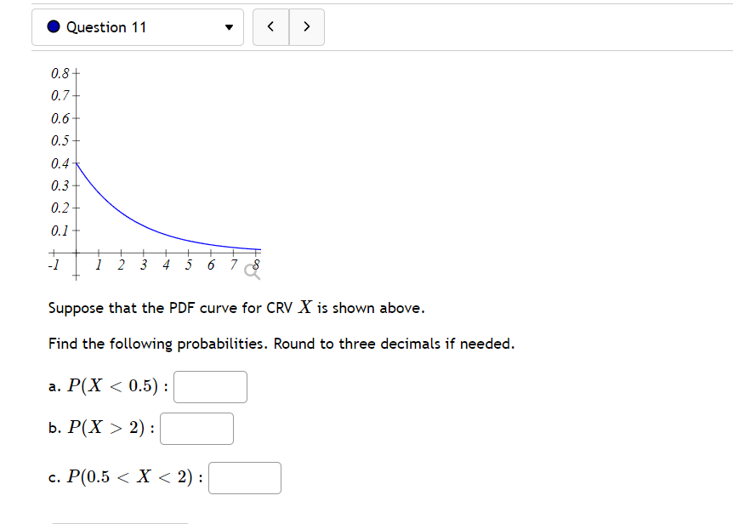Viewport: 733px width, 524px height.
Task: Click the answer box for P(X > 2)
Action: 196,428
